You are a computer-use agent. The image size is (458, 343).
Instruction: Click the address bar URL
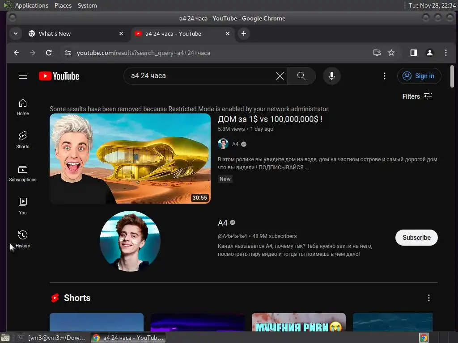[x=143, y=53]
